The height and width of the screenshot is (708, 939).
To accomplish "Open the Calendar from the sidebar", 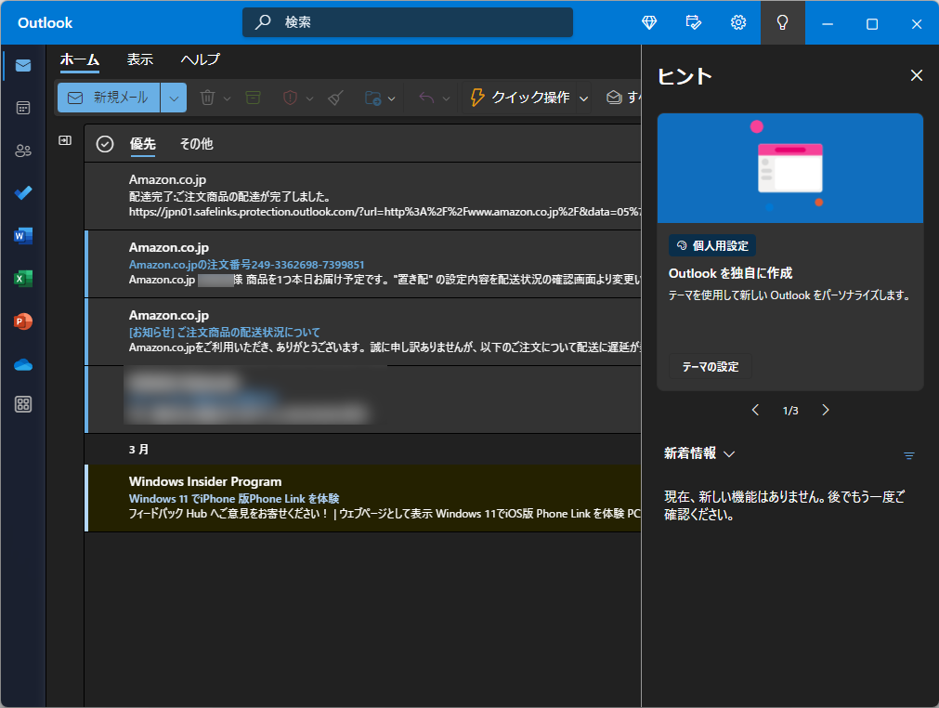I will coord(22,108).
